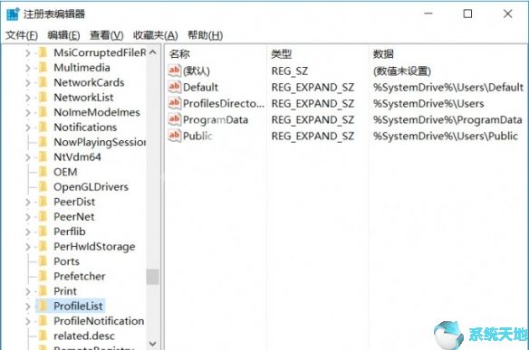Expand the ProfileNotification key
Screen dimensions: 529x350
tap(28, 321)
